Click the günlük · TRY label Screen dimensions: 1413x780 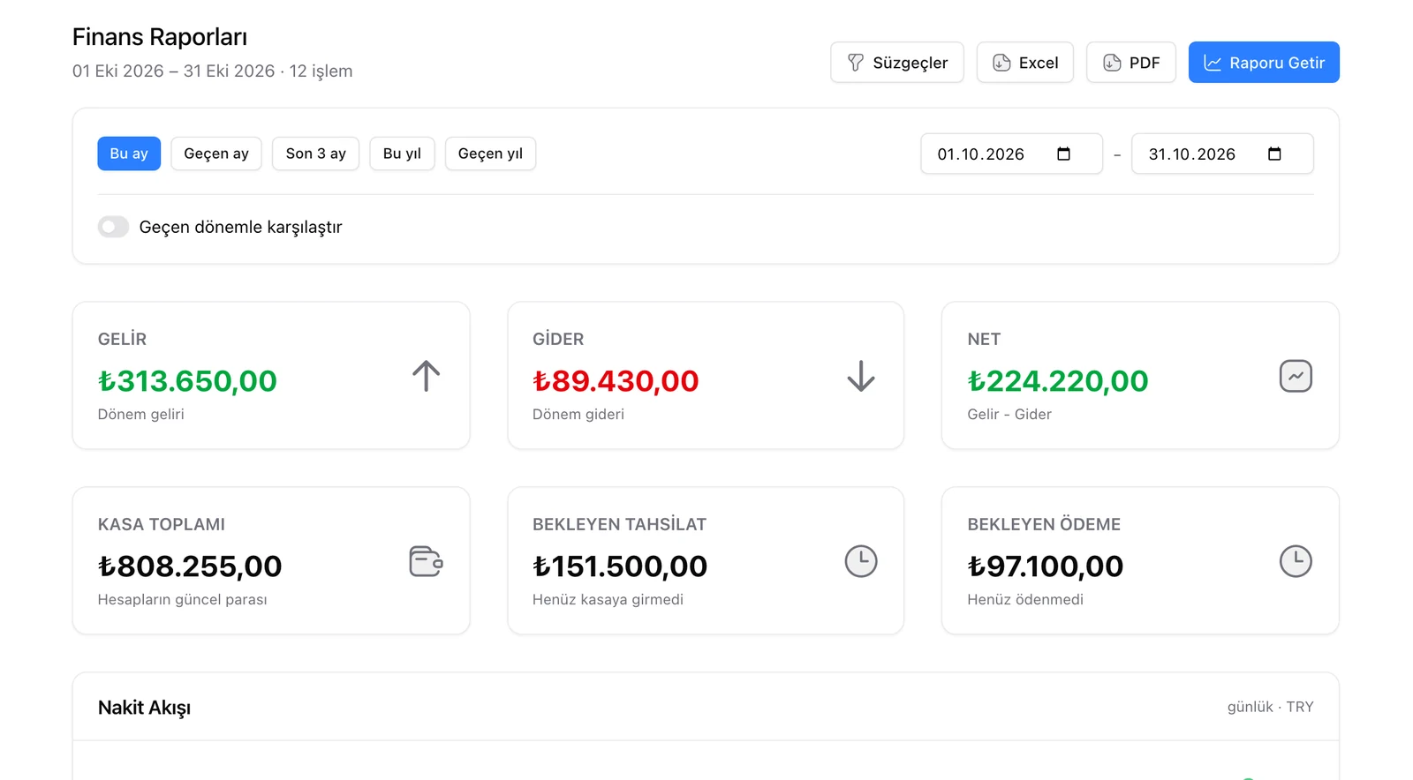(1270, 707)
